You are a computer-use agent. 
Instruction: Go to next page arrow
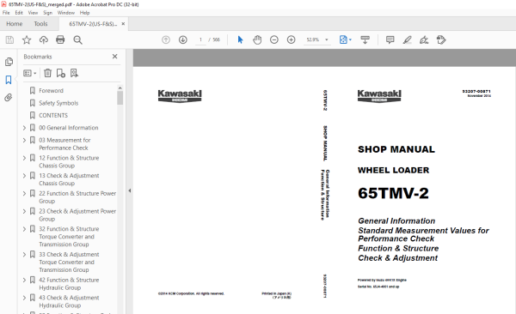pyautogui.click(x=183, y=39)
